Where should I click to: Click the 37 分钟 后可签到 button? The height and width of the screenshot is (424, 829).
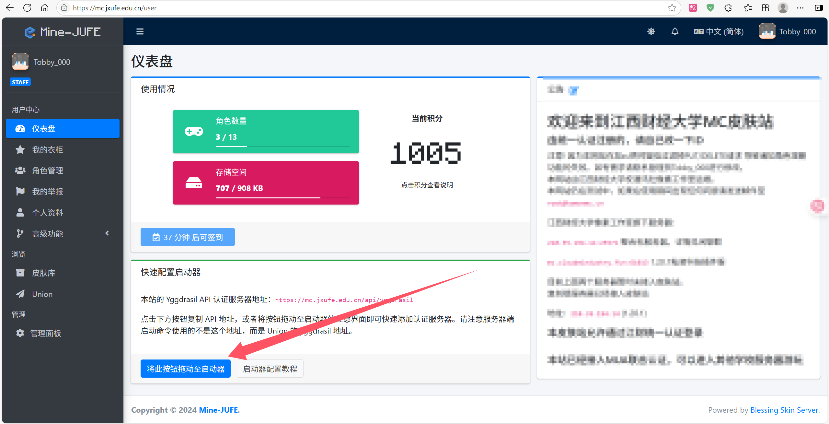[188, 237]
